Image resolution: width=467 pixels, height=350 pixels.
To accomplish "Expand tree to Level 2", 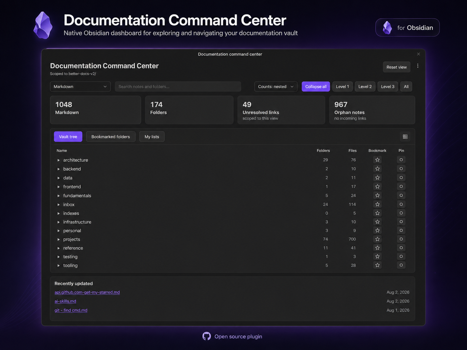I will (x=365, y=86).
